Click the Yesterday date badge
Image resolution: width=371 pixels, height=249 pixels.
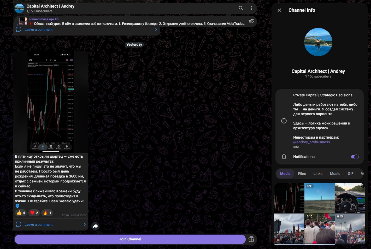[x=134, y=44]
